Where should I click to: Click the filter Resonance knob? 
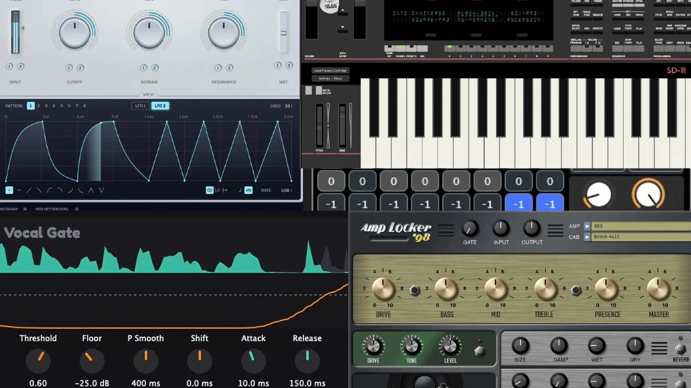click(223, 32)
